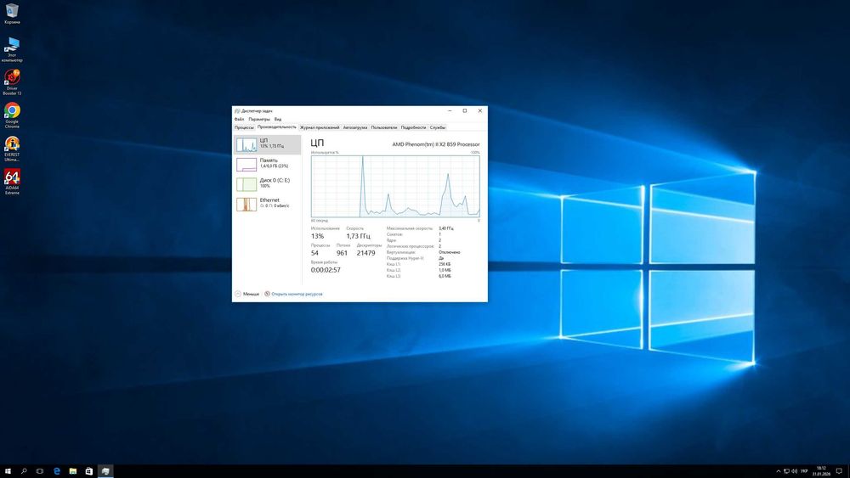Select the Память memory sidebar item
The height and width of the screenshot is (478, 850).
[268, 164]
